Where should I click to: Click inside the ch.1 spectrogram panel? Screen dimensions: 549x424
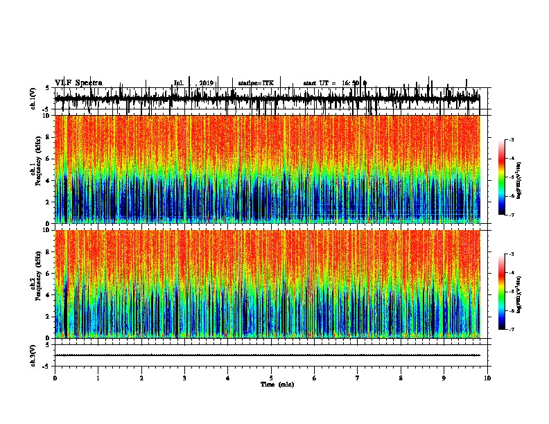[x=268, y=169]
